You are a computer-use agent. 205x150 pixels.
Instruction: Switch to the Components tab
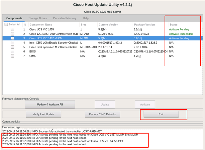14,18
